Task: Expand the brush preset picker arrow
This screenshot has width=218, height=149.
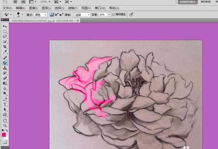Action: click(x=23, y=15)
